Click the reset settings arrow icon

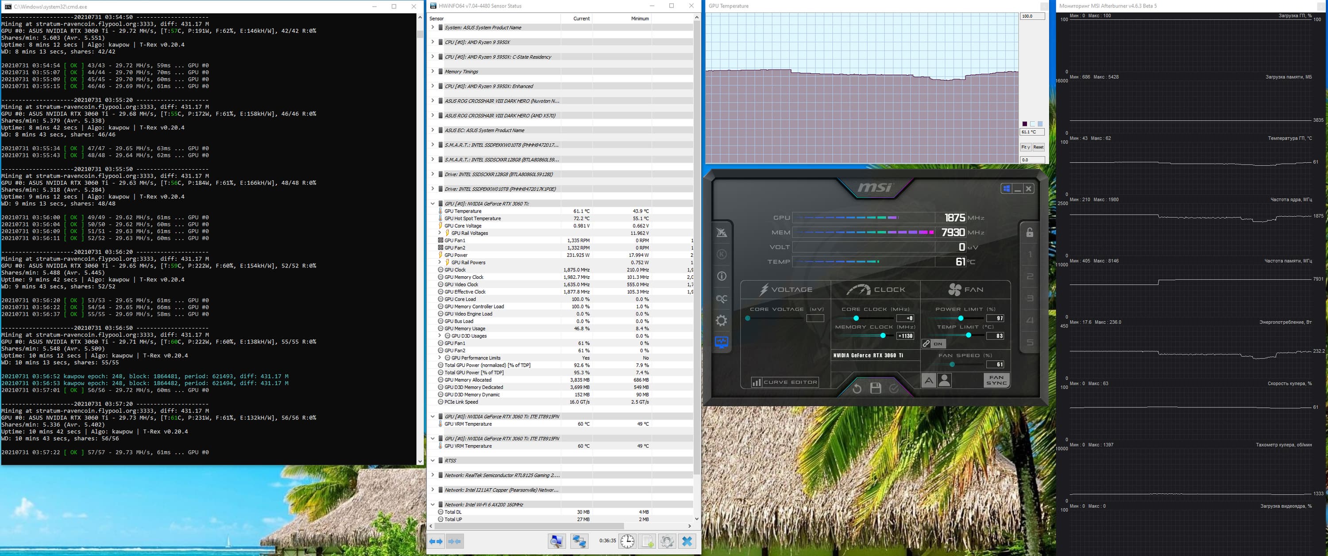pos(857,388)
